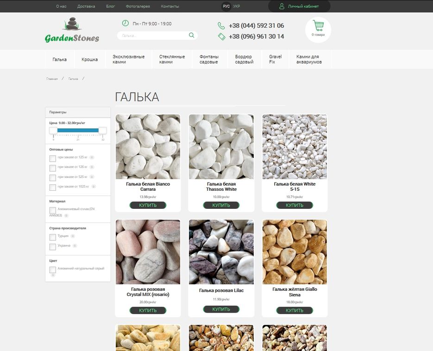
Task: Visit the Фотогалерея link
Action: pos(138,6)
